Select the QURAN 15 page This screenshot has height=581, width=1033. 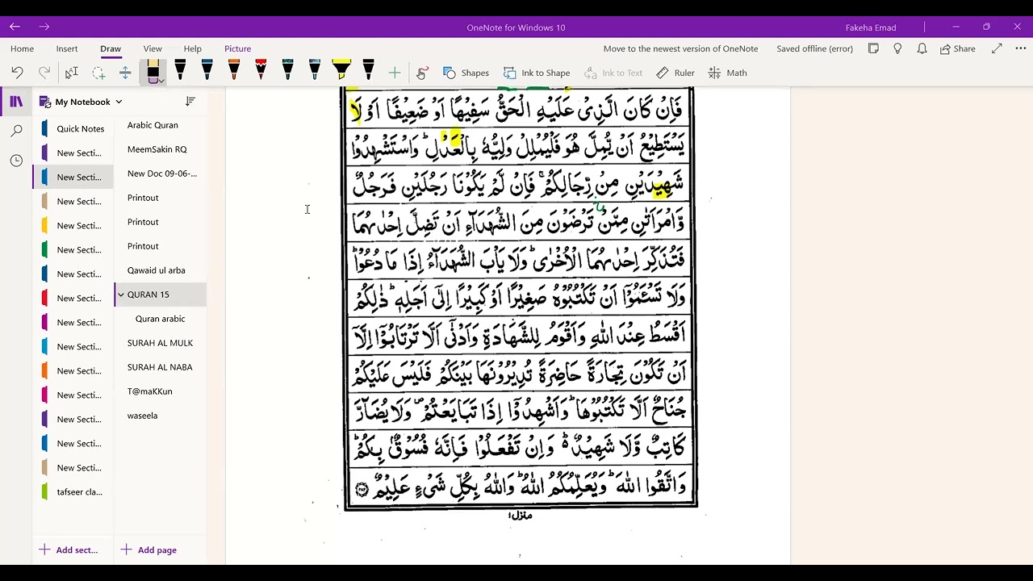[x=161, y=295]
